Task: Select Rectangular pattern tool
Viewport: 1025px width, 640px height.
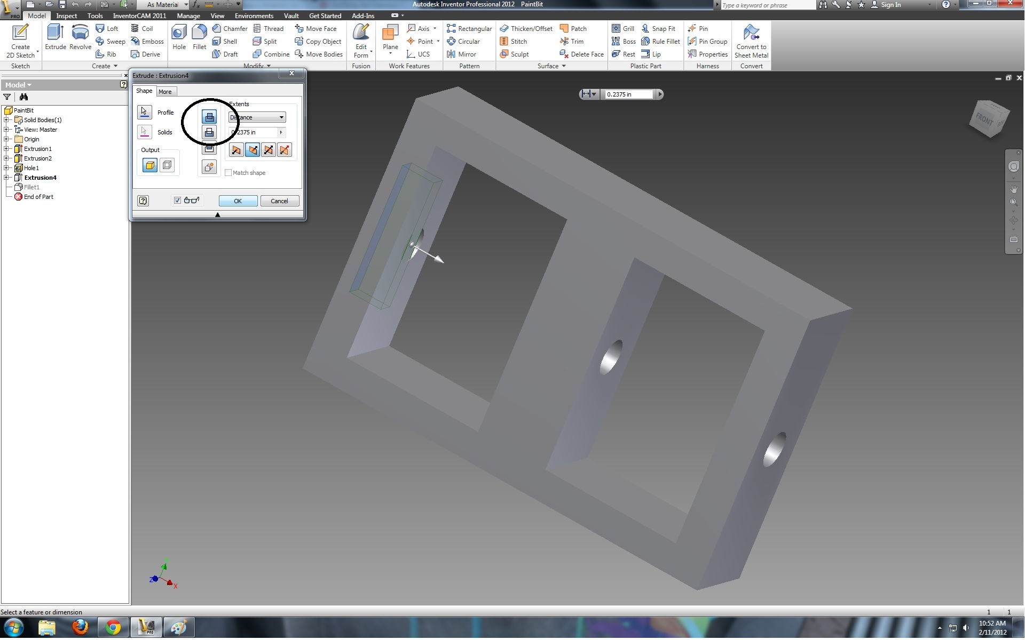Action: click(x=469, y=28)
